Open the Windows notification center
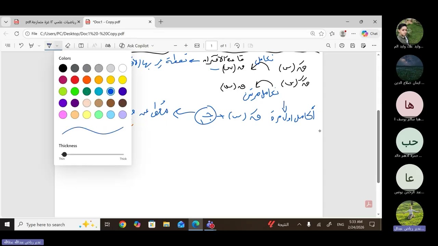The image size is (438, 246). click(x=372, y=224)
